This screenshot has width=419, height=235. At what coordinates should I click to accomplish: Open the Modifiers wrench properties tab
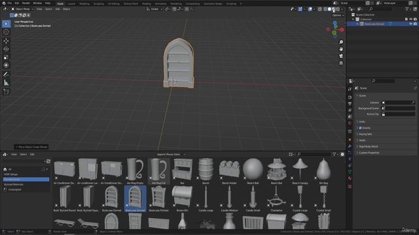coord(350,146)
